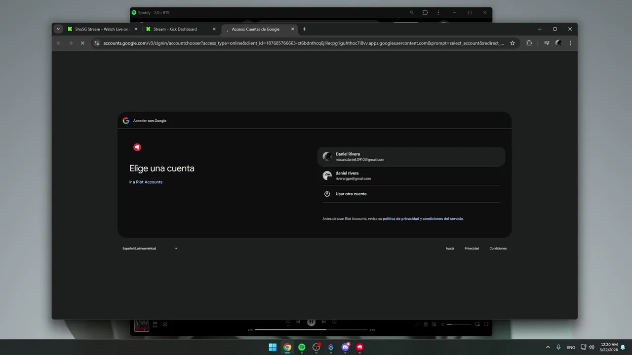632x355 pixels.
Task: Show hidden system tray icons
Action: click(548, 347)
